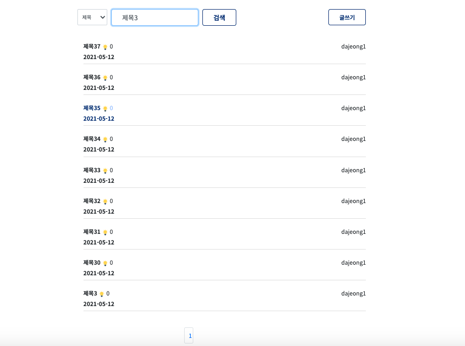This screenshot has height=346, width=465.
Task: Click the lightbulb icon next to 제목31
Action: (105, 232)
